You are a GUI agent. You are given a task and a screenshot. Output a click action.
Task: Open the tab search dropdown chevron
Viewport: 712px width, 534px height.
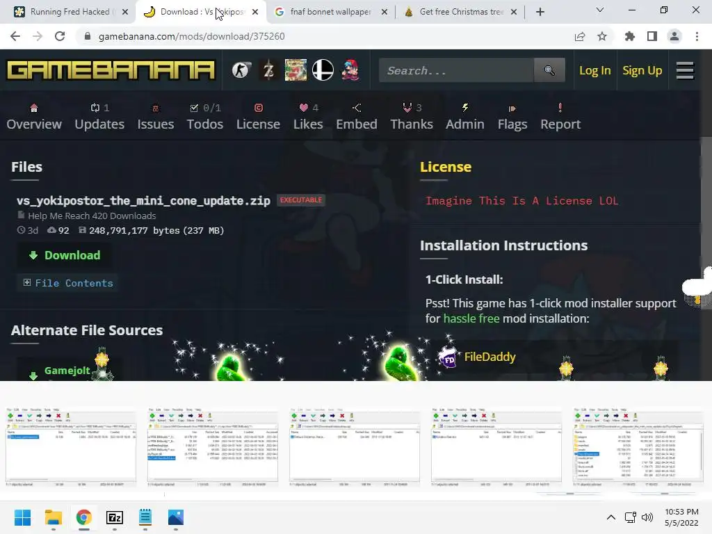[600, 10]
